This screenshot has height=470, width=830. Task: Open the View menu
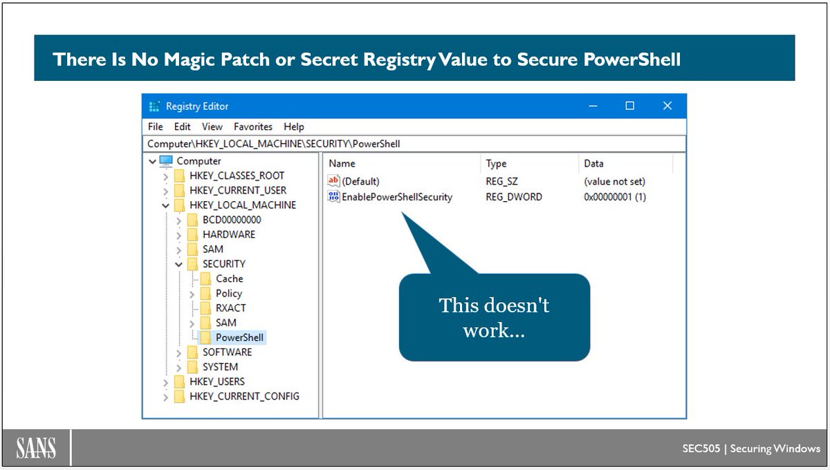point(212,126)
